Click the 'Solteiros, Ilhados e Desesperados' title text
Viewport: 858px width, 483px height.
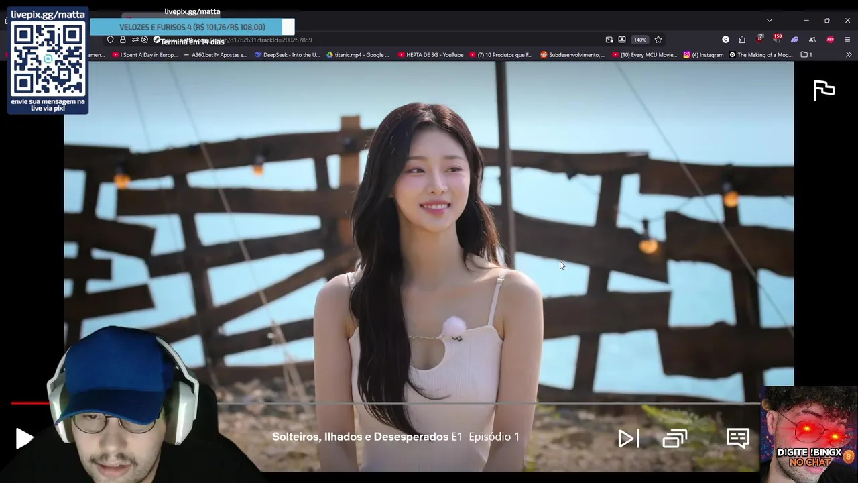pos(360,437)
